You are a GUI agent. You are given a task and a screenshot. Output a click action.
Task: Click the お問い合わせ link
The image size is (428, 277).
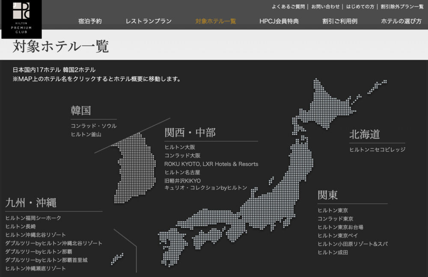coord(326,6)
